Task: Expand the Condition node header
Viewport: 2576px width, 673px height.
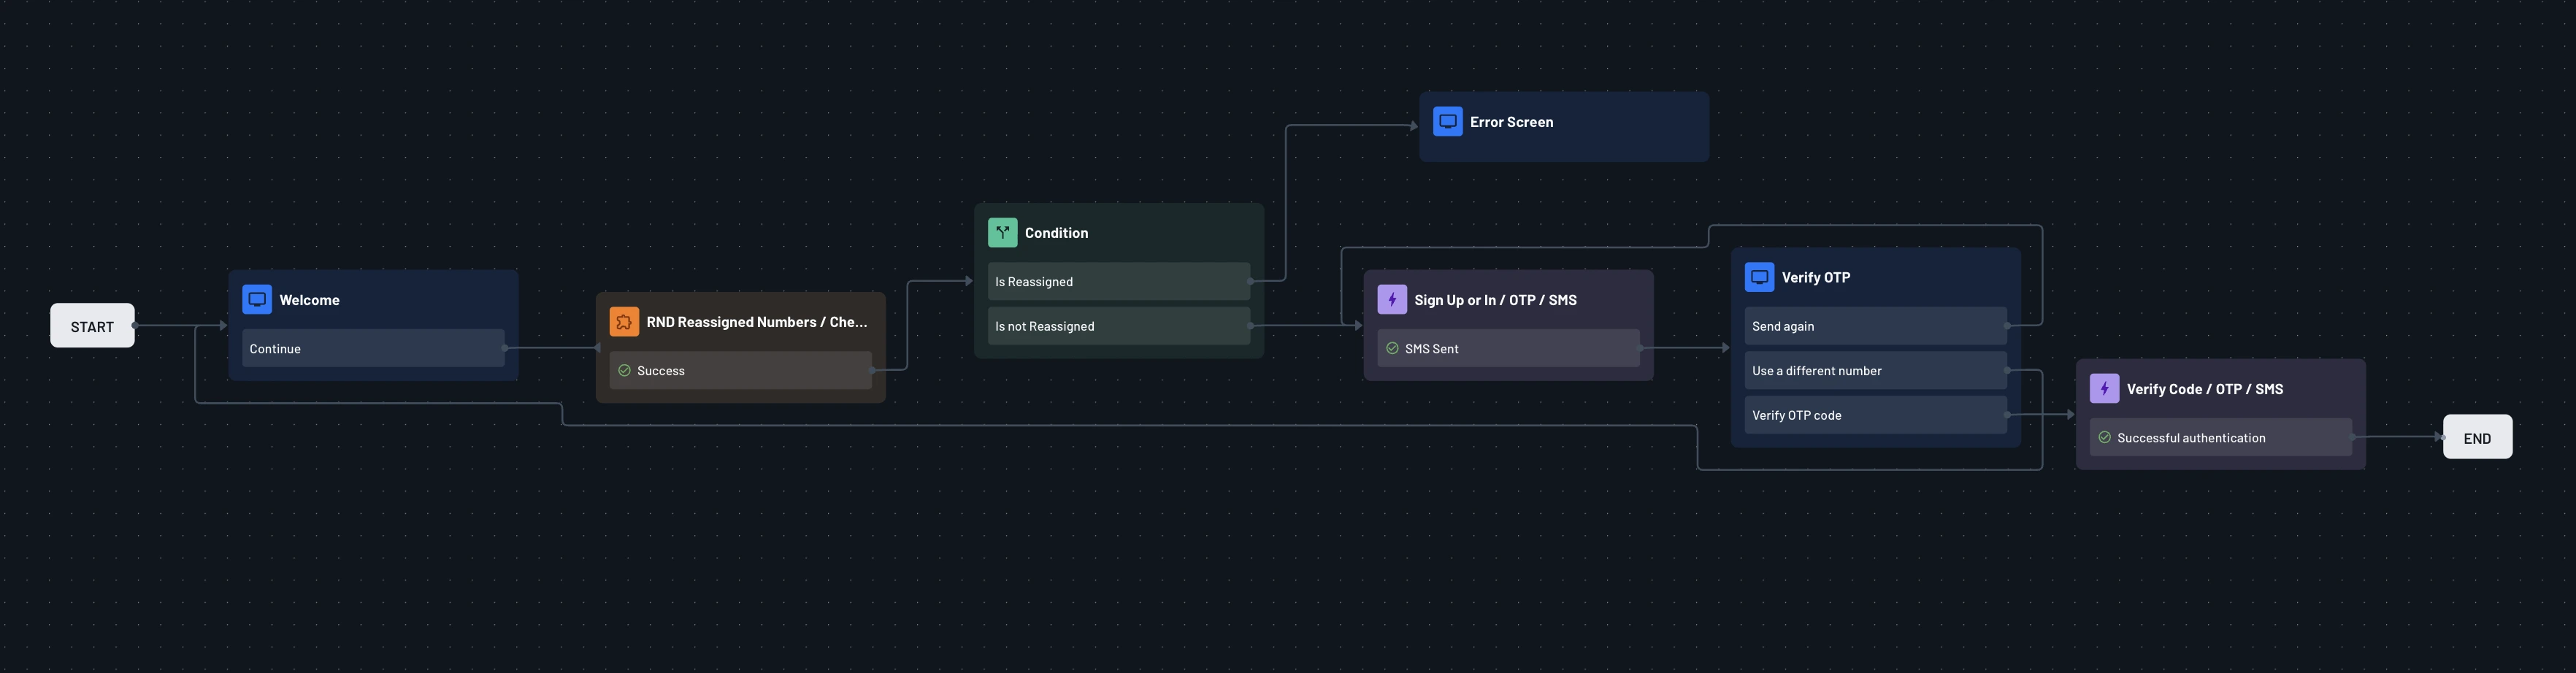Action: pyautogui.click(x=1056, y=232)
